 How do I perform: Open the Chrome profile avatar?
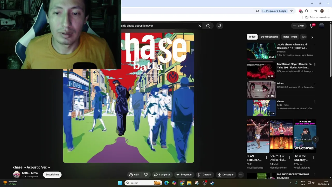(x=322, y=11)
